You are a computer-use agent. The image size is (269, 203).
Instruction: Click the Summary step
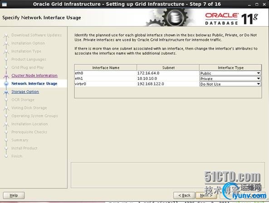click(20, 140)
